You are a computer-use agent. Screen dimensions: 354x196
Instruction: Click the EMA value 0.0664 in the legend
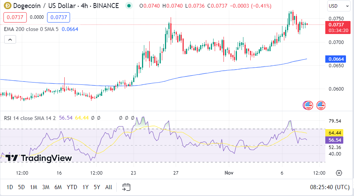(70, 29)
